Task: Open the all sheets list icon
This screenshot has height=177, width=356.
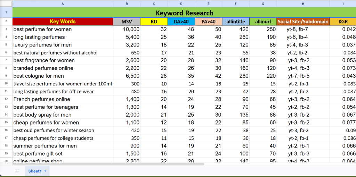Action: pyautogui.click(x=16, y=171)
